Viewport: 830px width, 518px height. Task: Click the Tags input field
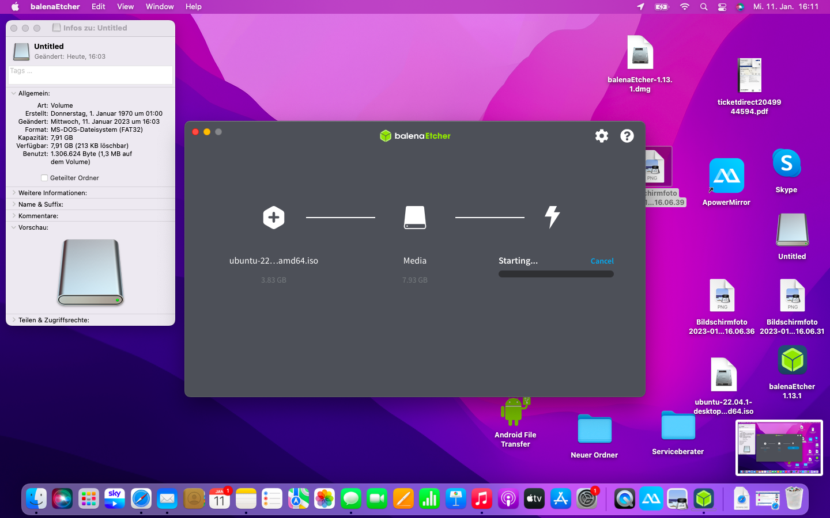click(x=90, y=74)
